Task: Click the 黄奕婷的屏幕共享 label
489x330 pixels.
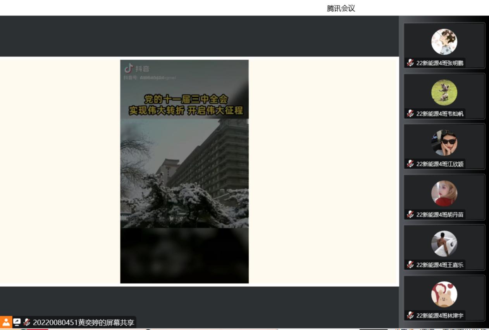Action: [x=83, y=322]
